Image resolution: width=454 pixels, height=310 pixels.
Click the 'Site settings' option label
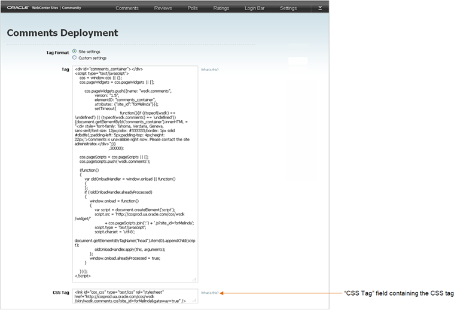(x=89, y=51)
